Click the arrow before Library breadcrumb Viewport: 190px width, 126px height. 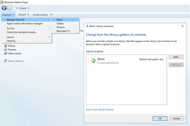coord(17,8)
